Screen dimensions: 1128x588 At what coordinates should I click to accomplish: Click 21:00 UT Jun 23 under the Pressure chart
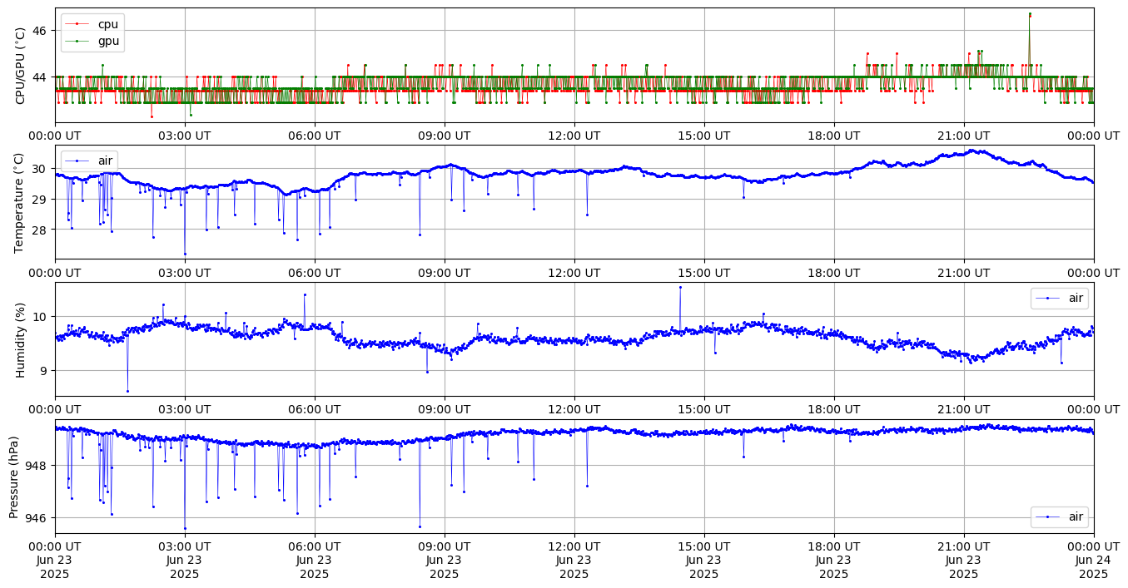click(964, 561)
